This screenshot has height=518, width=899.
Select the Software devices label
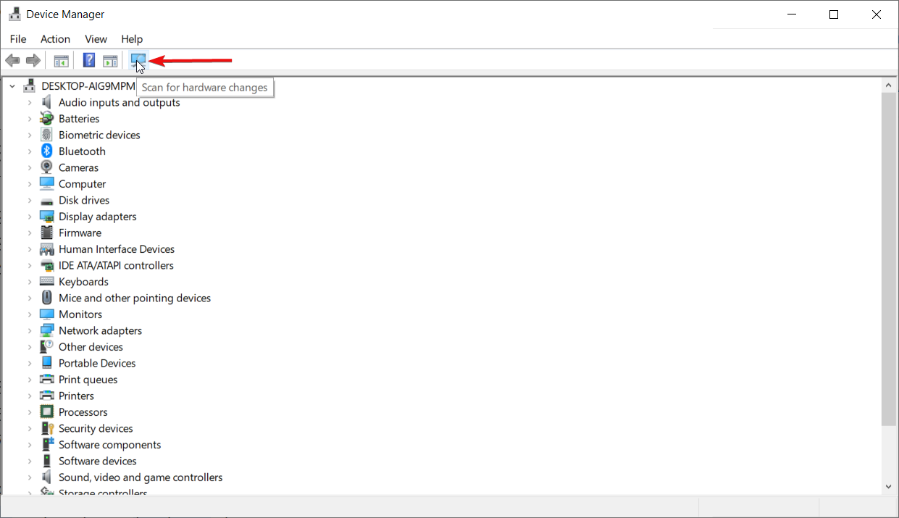[97, 461]
